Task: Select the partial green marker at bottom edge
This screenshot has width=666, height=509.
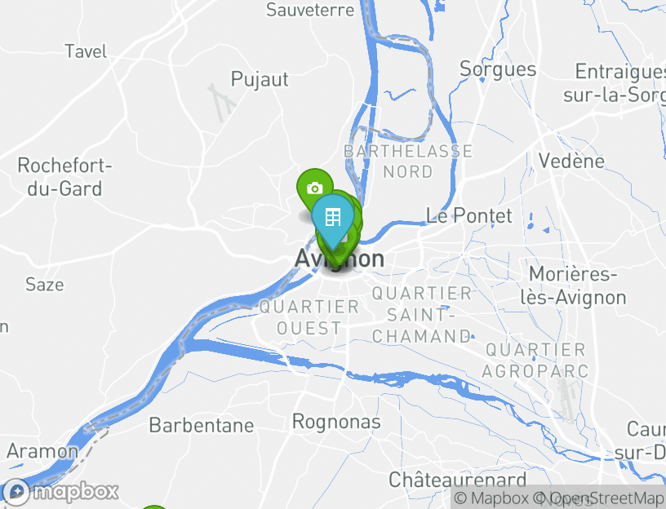Action: (154, 507)
